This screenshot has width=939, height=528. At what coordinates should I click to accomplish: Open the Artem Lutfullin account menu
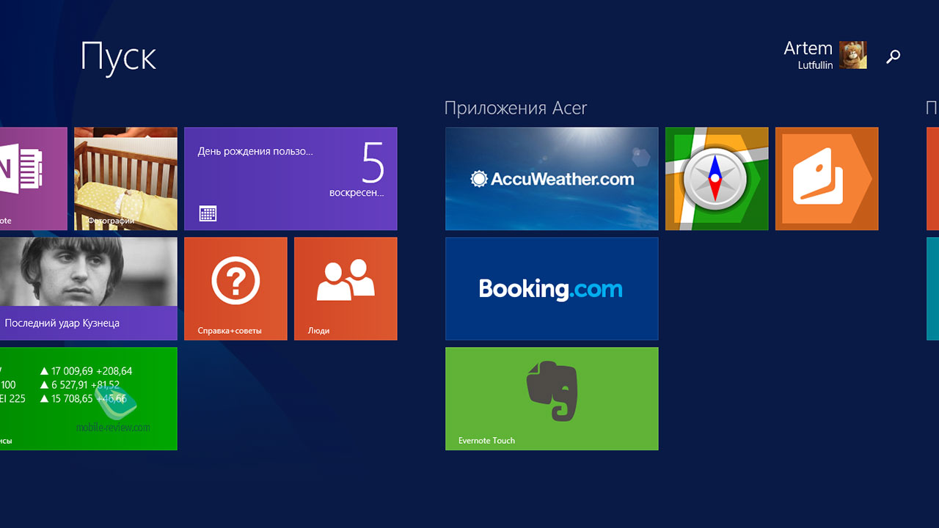tap(825, 55)
